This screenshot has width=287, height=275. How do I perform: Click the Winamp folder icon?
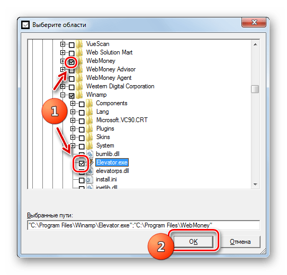pyautogui.click(x=79, y=95)
